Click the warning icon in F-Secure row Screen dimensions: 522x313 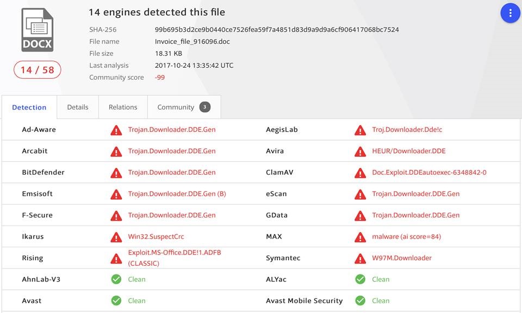[116, 216]
